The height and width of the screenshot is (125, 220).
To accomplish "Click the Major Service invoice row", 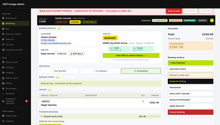I will pos(100,103).
